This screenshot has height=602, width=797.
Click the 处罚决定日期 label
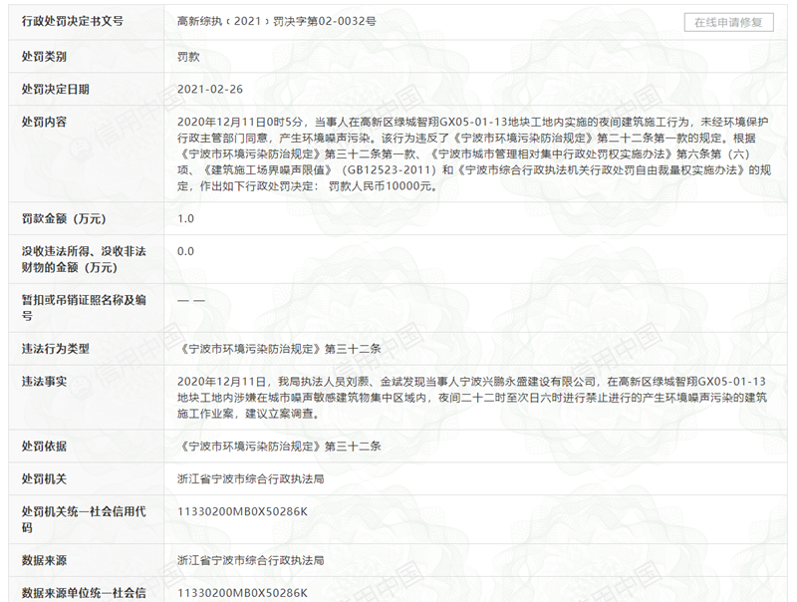point(56,89)
